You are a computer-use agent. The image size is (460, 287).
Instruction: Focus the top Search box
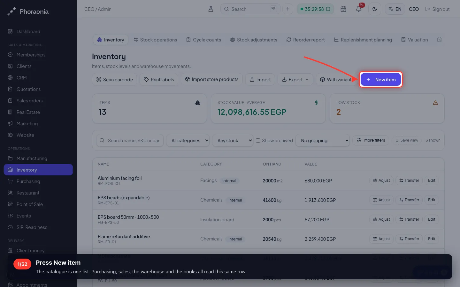(x=250, y=9)
